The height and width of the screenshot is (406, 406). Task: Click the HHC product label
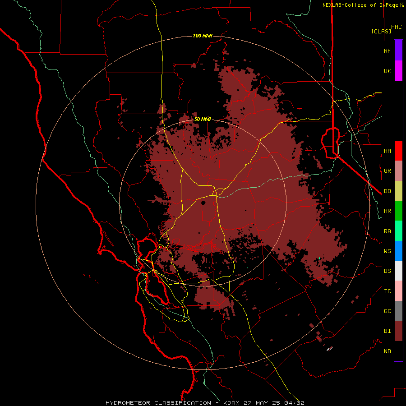click(x=396, y=27)
